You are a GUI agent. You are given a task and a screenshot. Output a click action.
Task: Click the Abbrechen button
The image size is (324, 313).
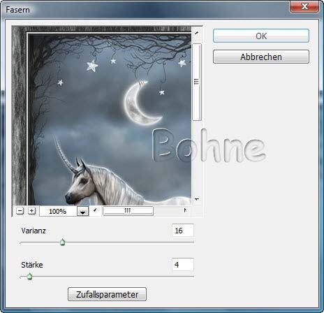(261, 57)
